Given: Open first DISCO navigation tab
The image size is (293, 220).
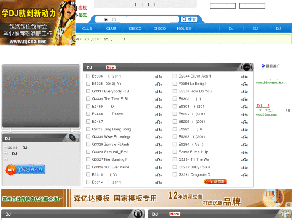Looking at the screenshot, I should tap(135, 29).
